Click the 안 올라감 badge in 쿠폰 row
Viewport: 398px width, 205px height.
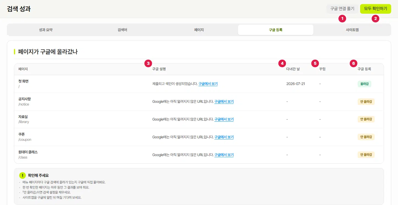point(366,137)
